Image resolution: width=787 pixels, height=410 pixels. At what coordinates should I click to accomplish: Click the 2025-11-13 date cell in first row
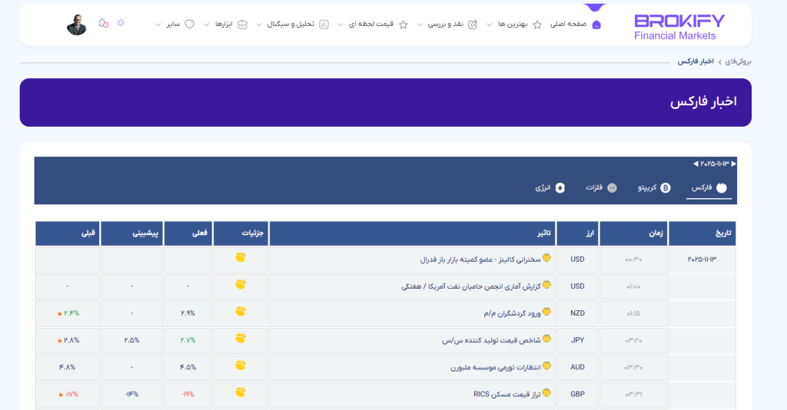pos(702,260)
